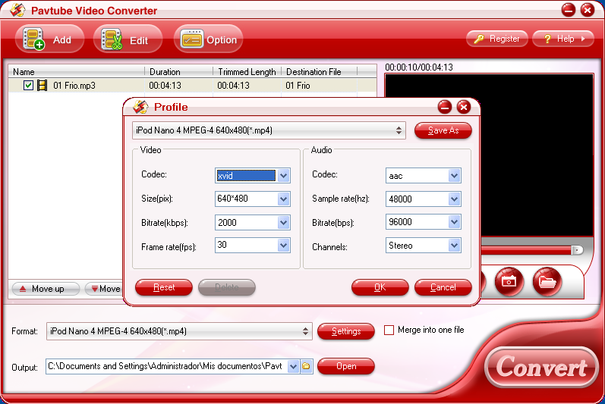Expand the Frame rate 30 dropdown
Screen dimensions: 605x404
(x=284, y=246)
